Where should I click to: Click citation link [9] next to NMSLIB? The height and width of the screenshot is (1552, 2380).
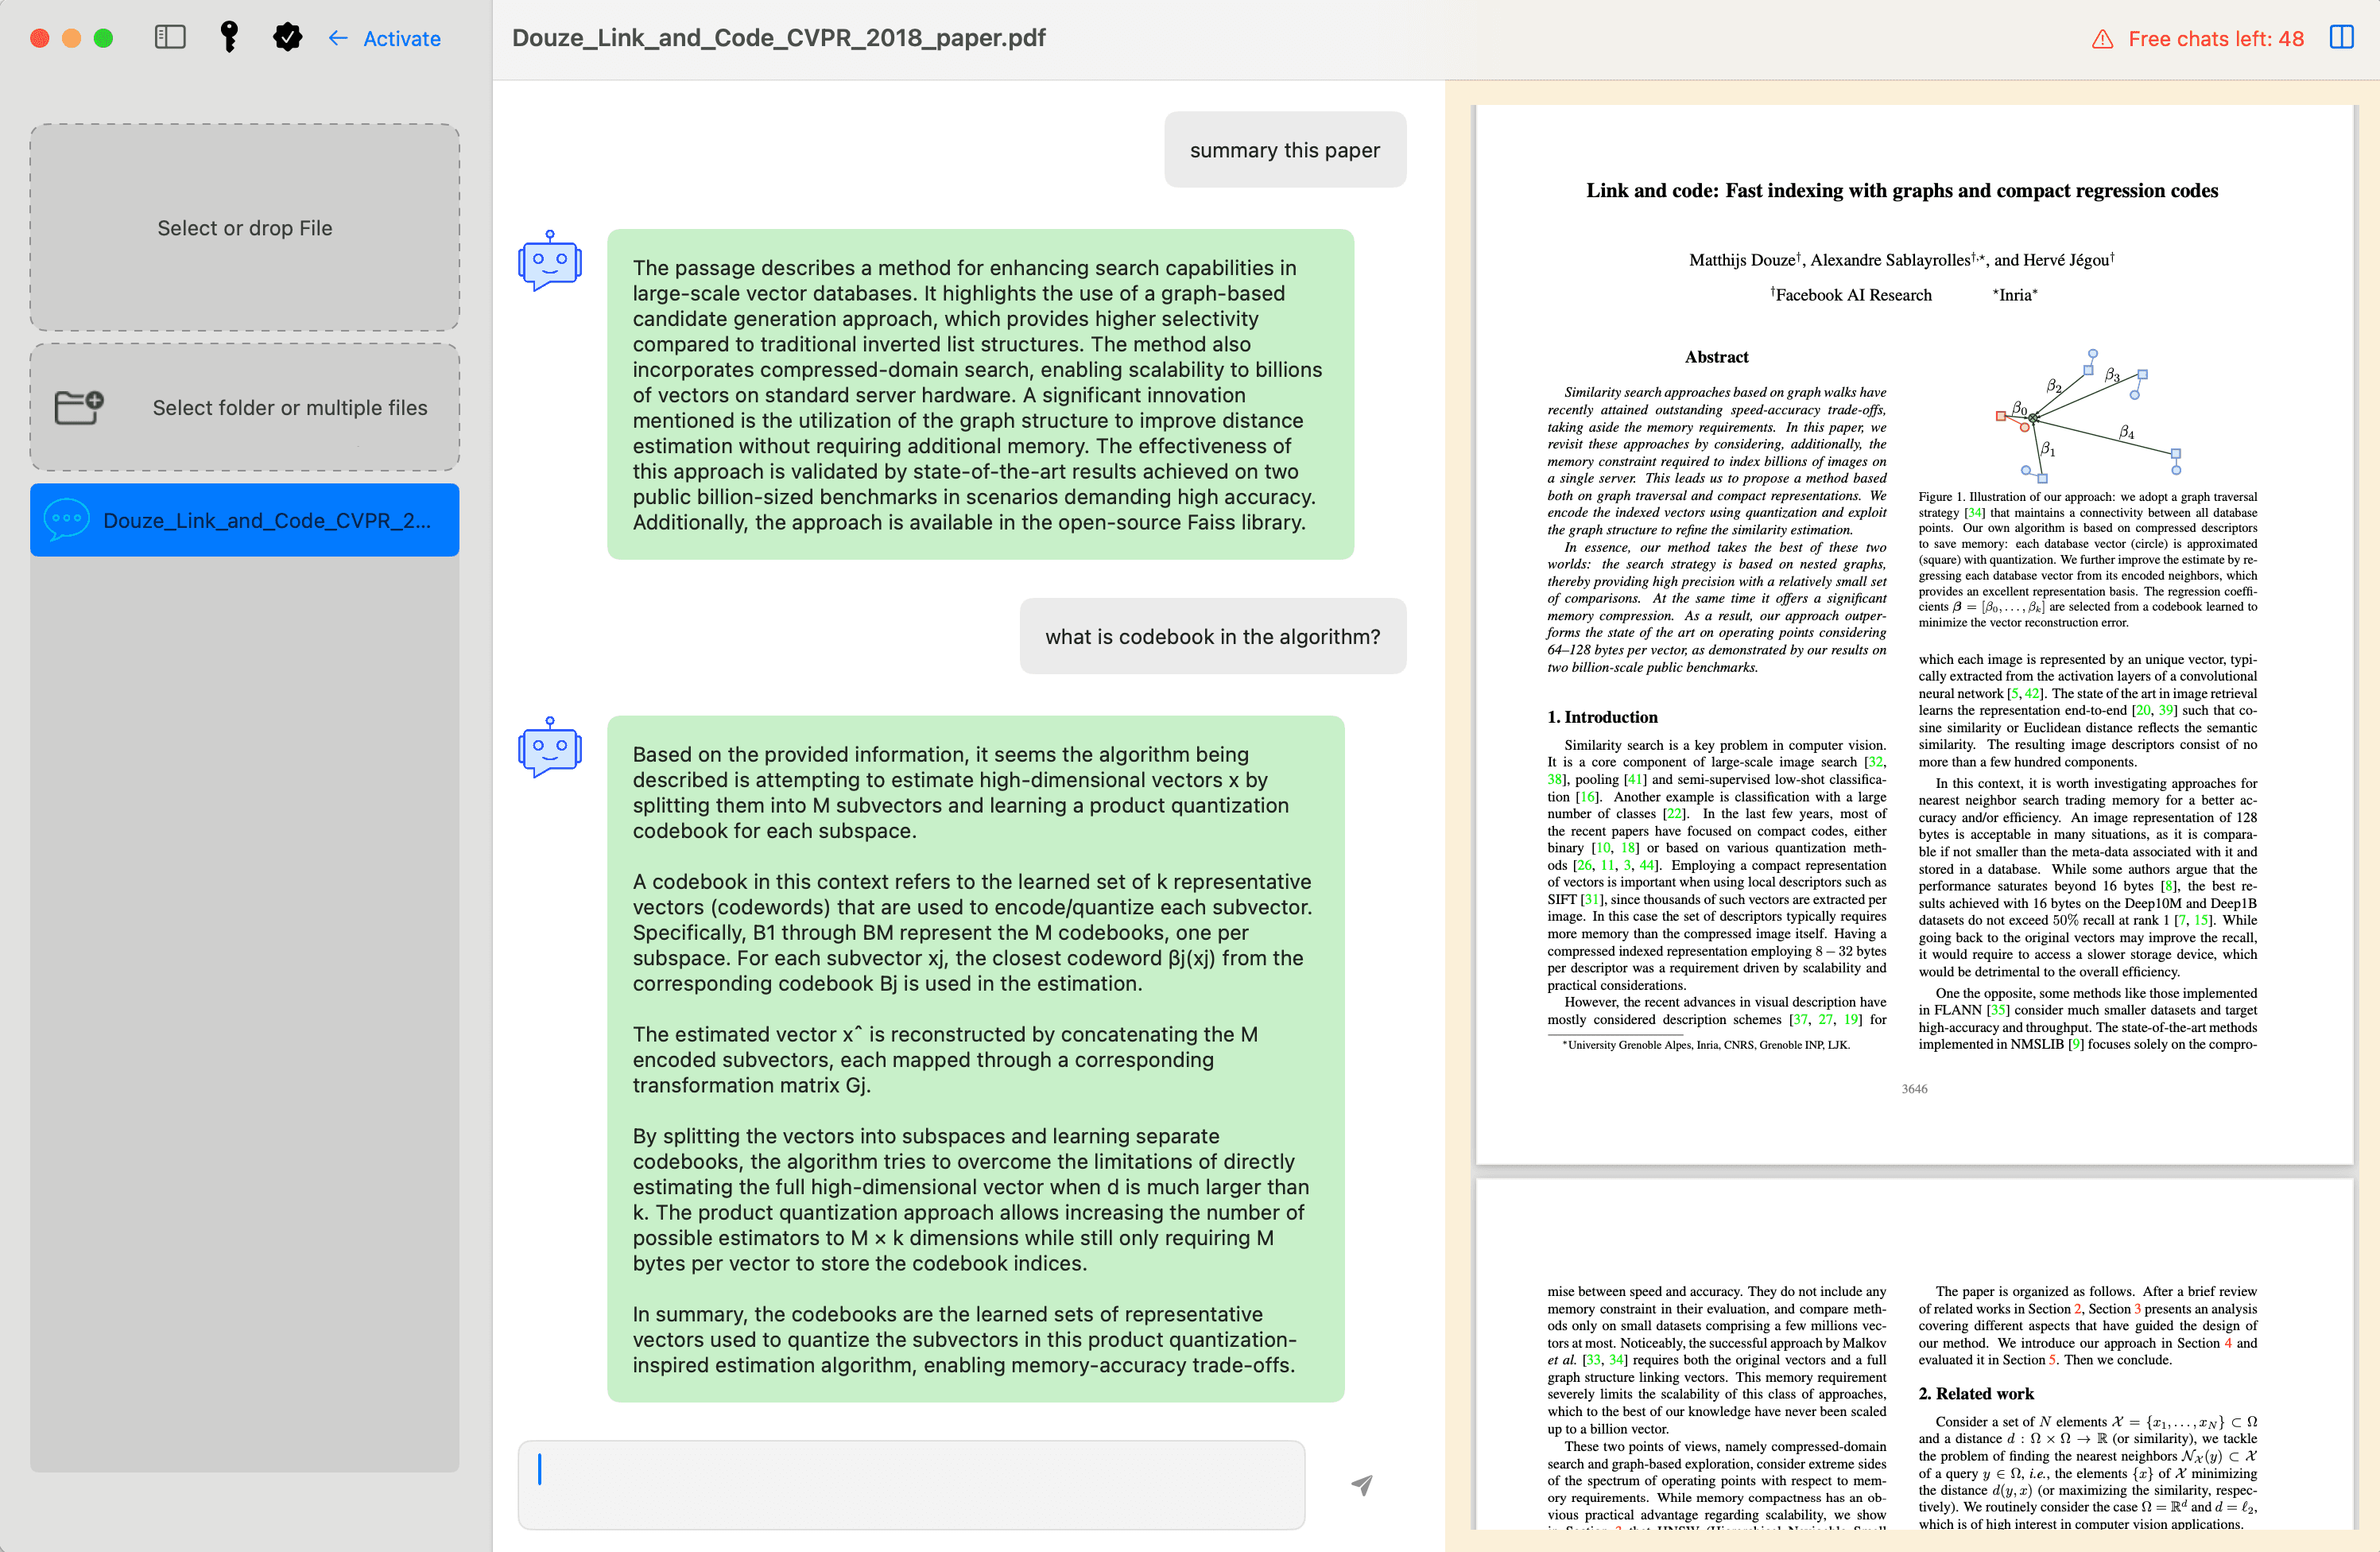(2075, 1044)
